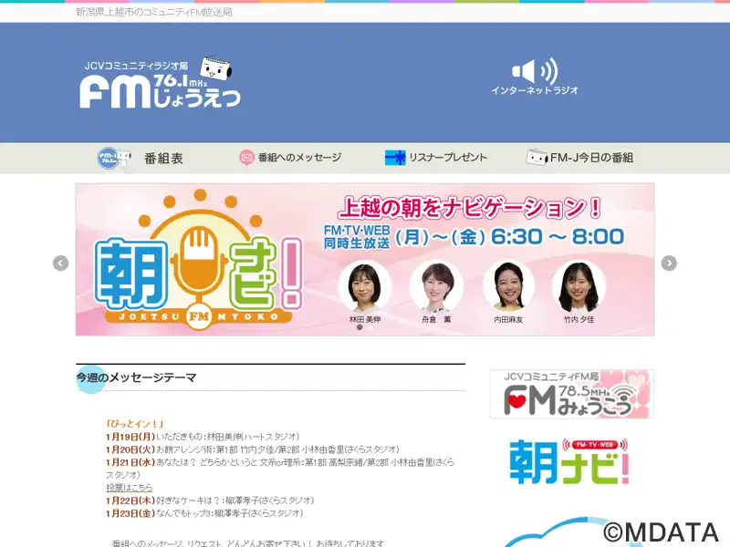Click the 1月20日(火) theme entry
The image size is (730, 547).
click(253, 449)
